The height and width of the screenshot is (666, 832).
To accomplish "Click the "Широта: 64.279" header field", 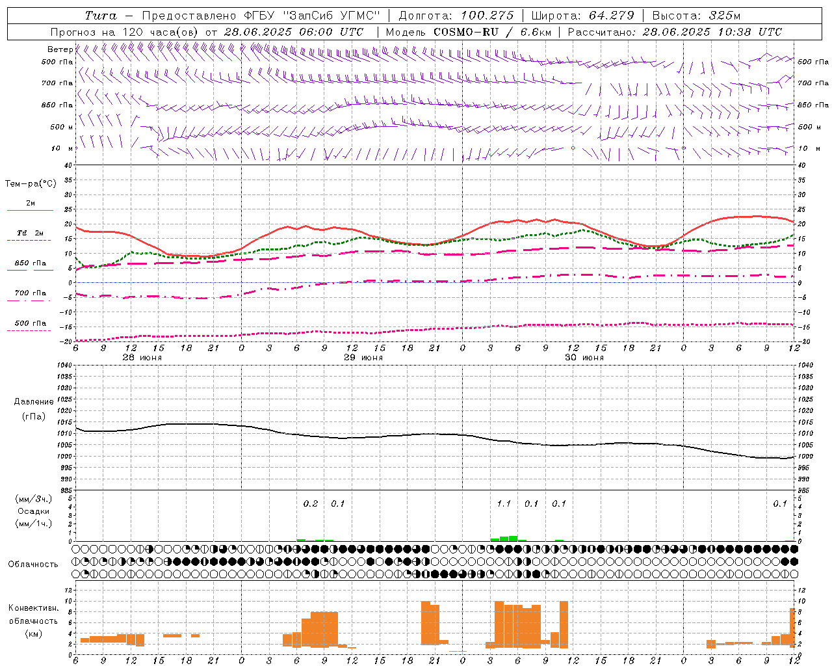I will coord(582,16).
